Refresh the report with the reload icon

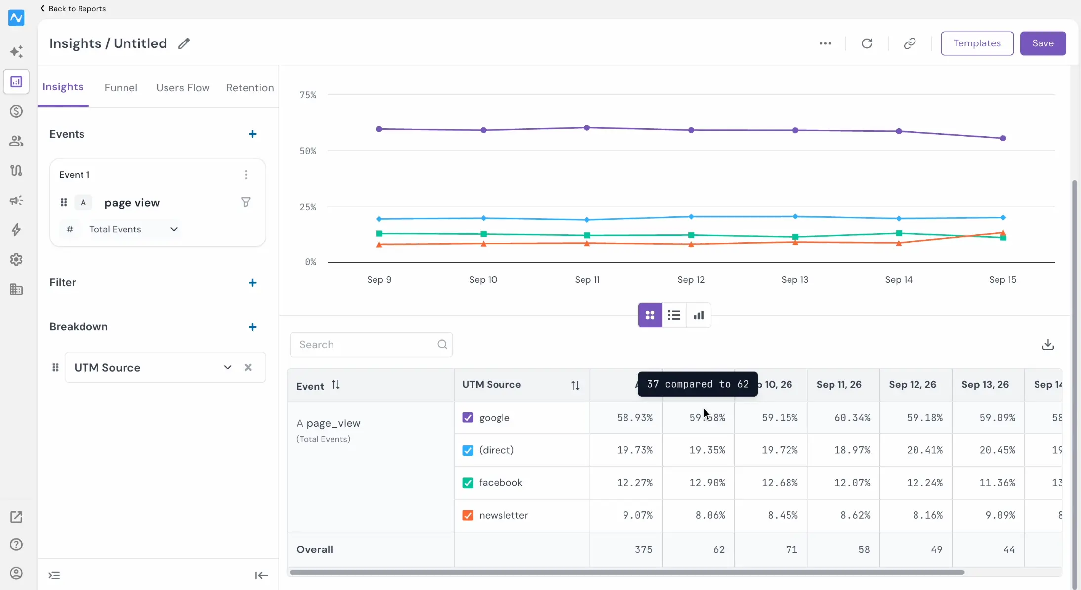[x=867, y=43]
